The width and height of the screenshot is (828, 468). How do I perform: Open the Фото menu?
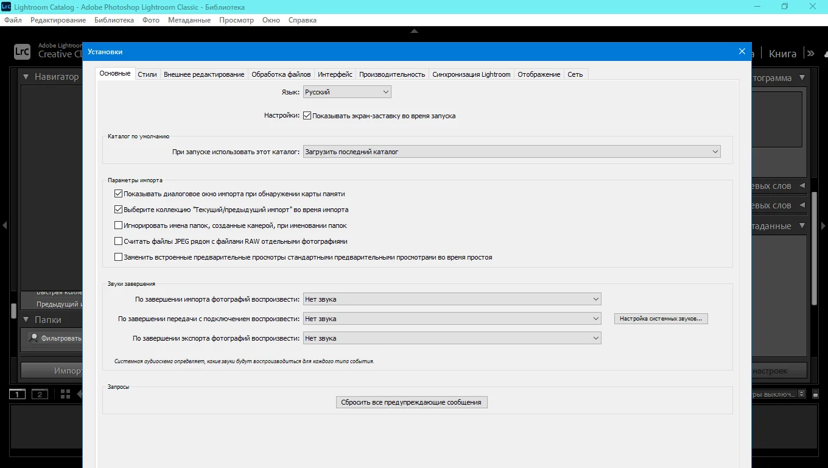tap(151, 20)
